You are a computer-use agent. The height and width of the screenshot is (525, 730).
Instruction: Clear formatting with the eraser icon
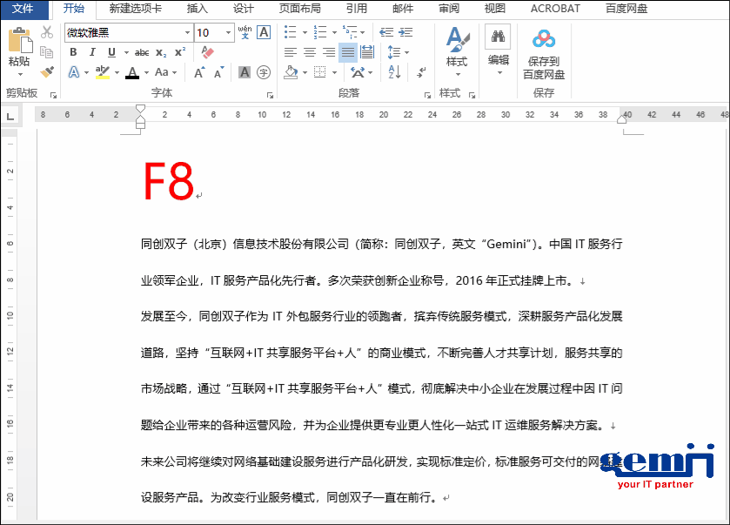[207, 50]
